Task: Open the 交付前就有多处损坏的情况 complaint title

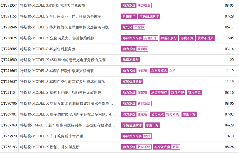Action: click(62, 82)
